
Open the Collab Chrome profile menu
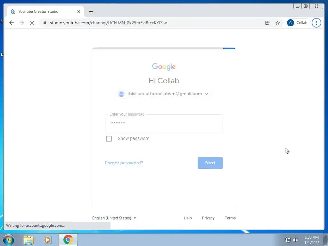[x=298, y=23]
